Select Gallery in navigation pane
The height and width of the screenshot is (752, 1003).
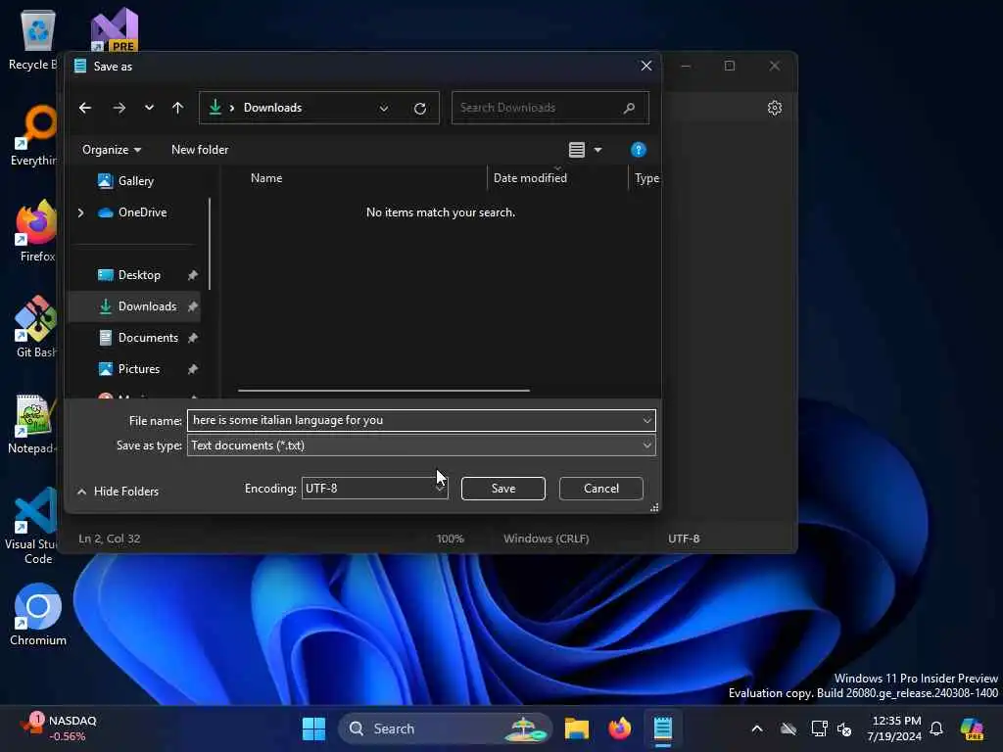(134, 181)
